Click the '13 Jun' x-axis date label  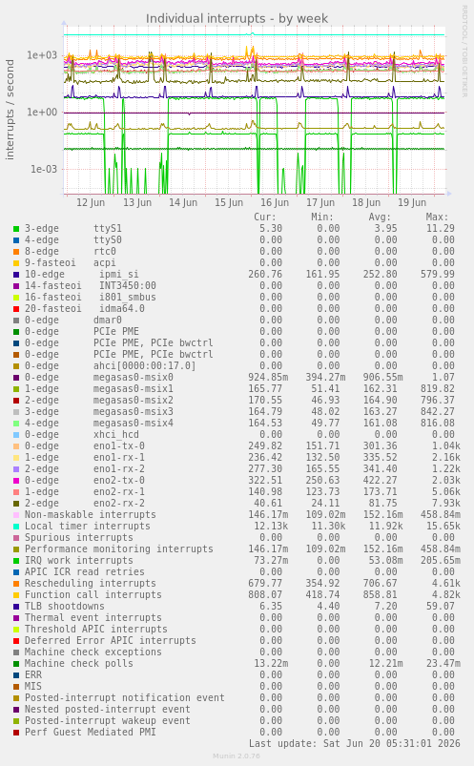[137, 202]
